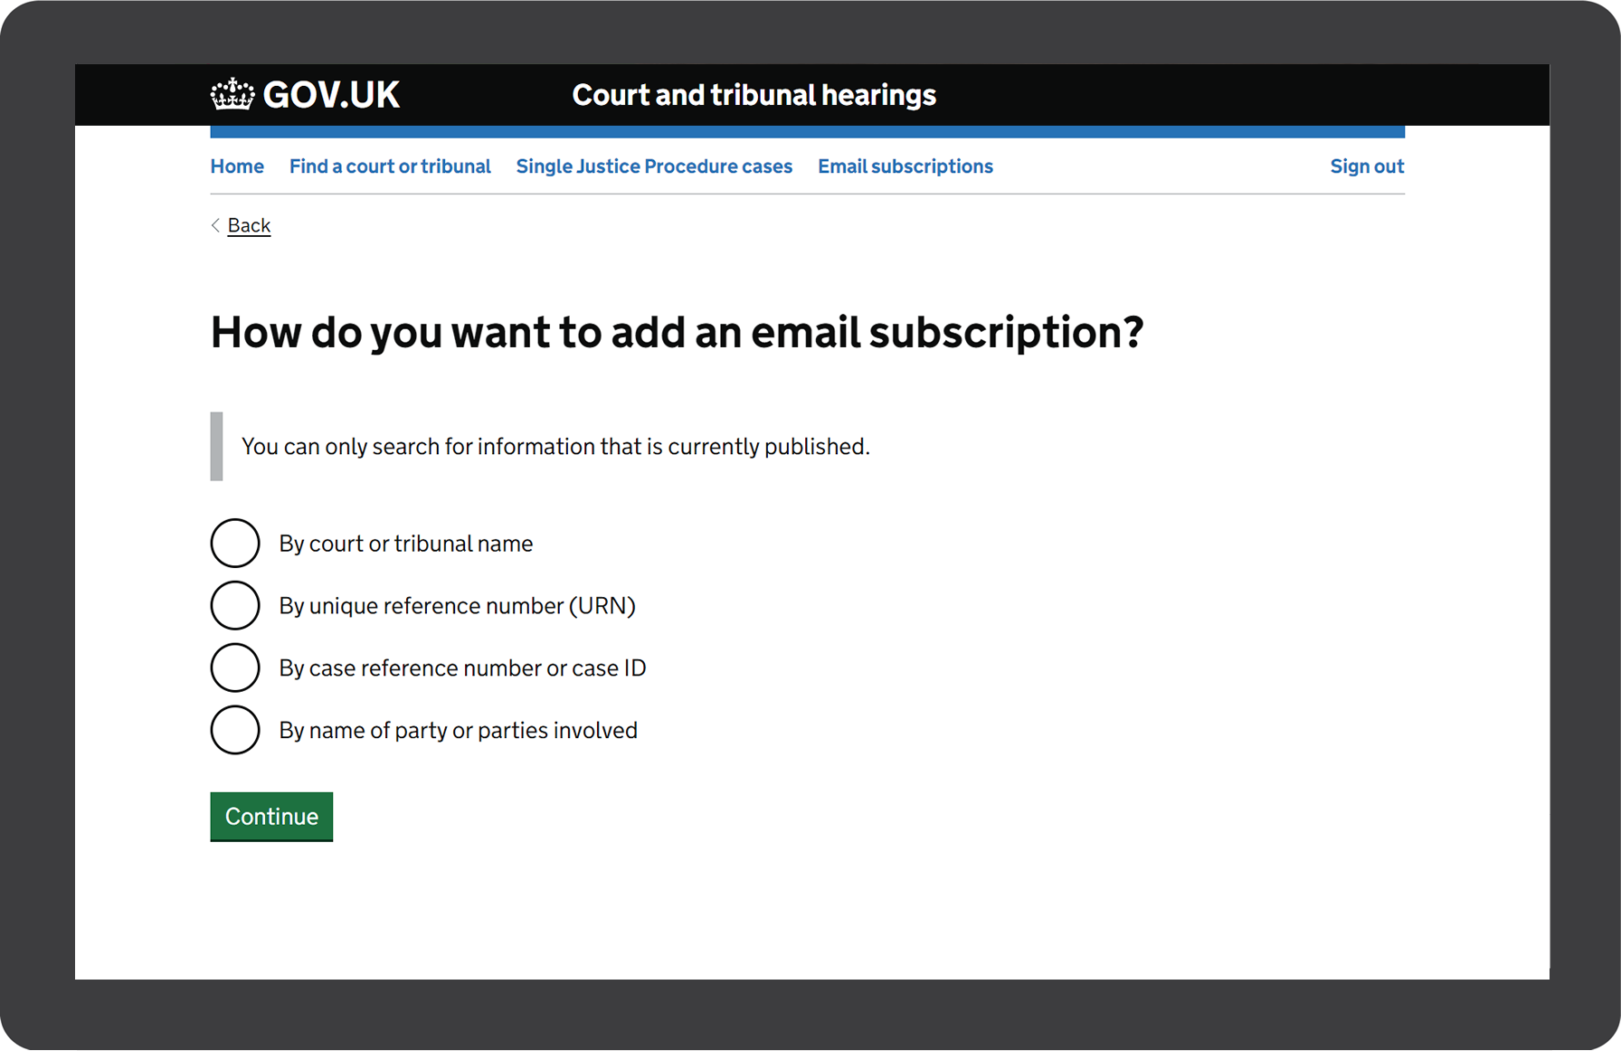Open the Court and tribunal hearings title link
This screenshot has height=1051, width=1621.
tap(754, 95)
